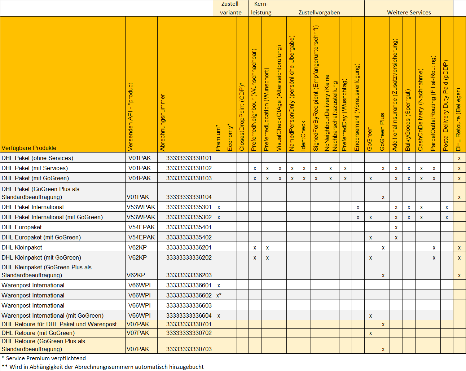Select the 'Abrechnungsnummer' column header
466x371 pixels.
pos(185,84)
